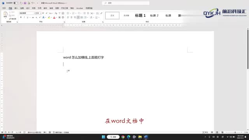The width and height of the screenshot is (249, 140).
Task: Apply the red font color
Action: [54, 17]
